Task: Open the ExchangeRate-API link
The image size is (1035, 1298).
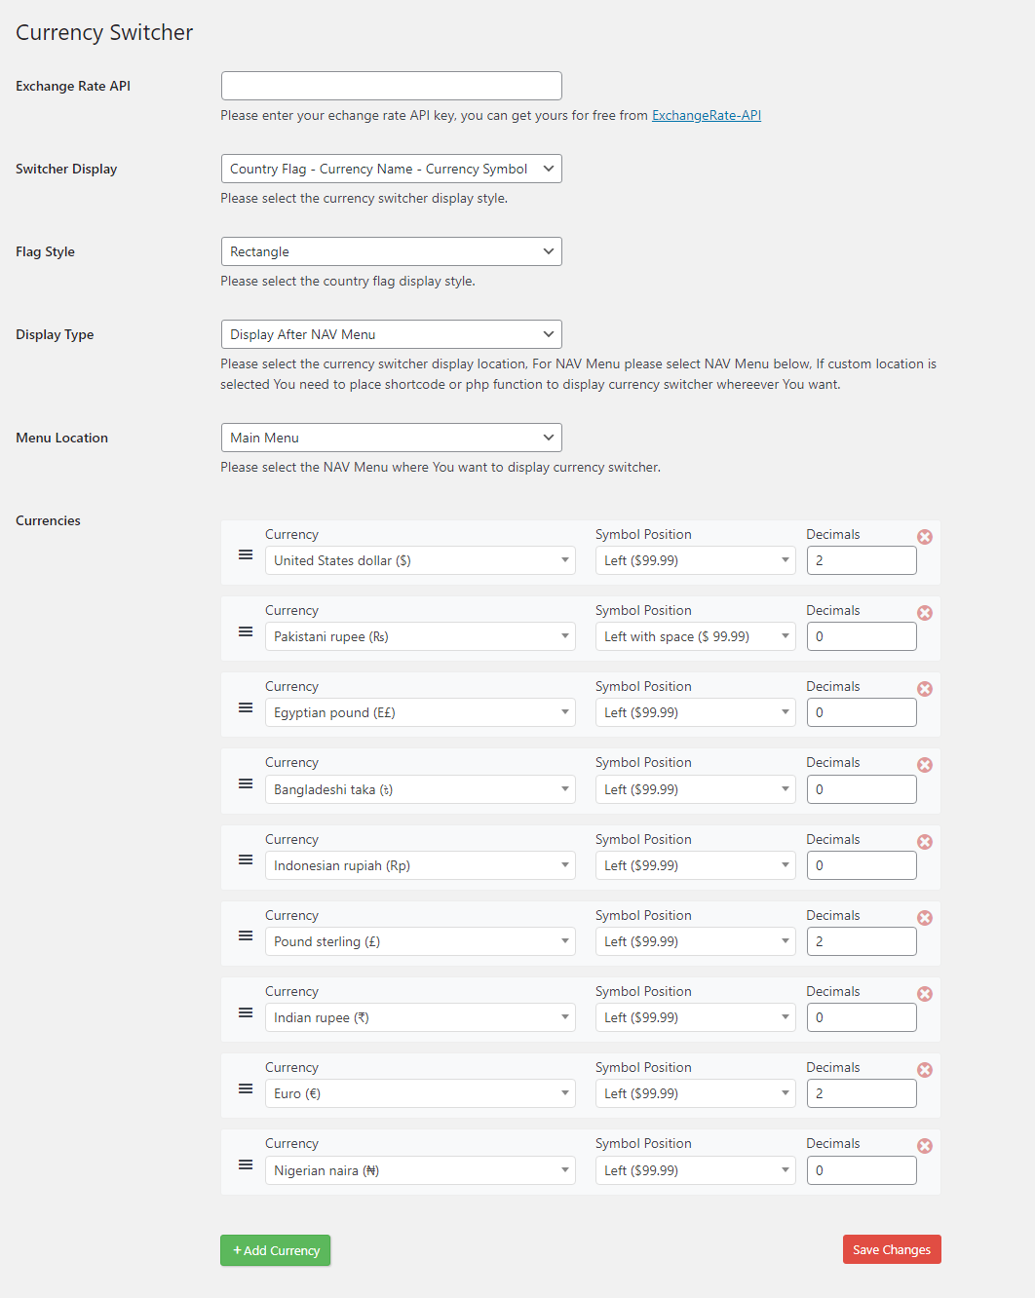Action: [706, 115]
